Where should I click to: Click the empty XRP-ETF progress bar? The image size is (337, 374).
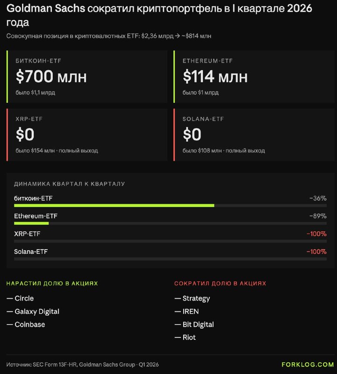click(170, 241)
